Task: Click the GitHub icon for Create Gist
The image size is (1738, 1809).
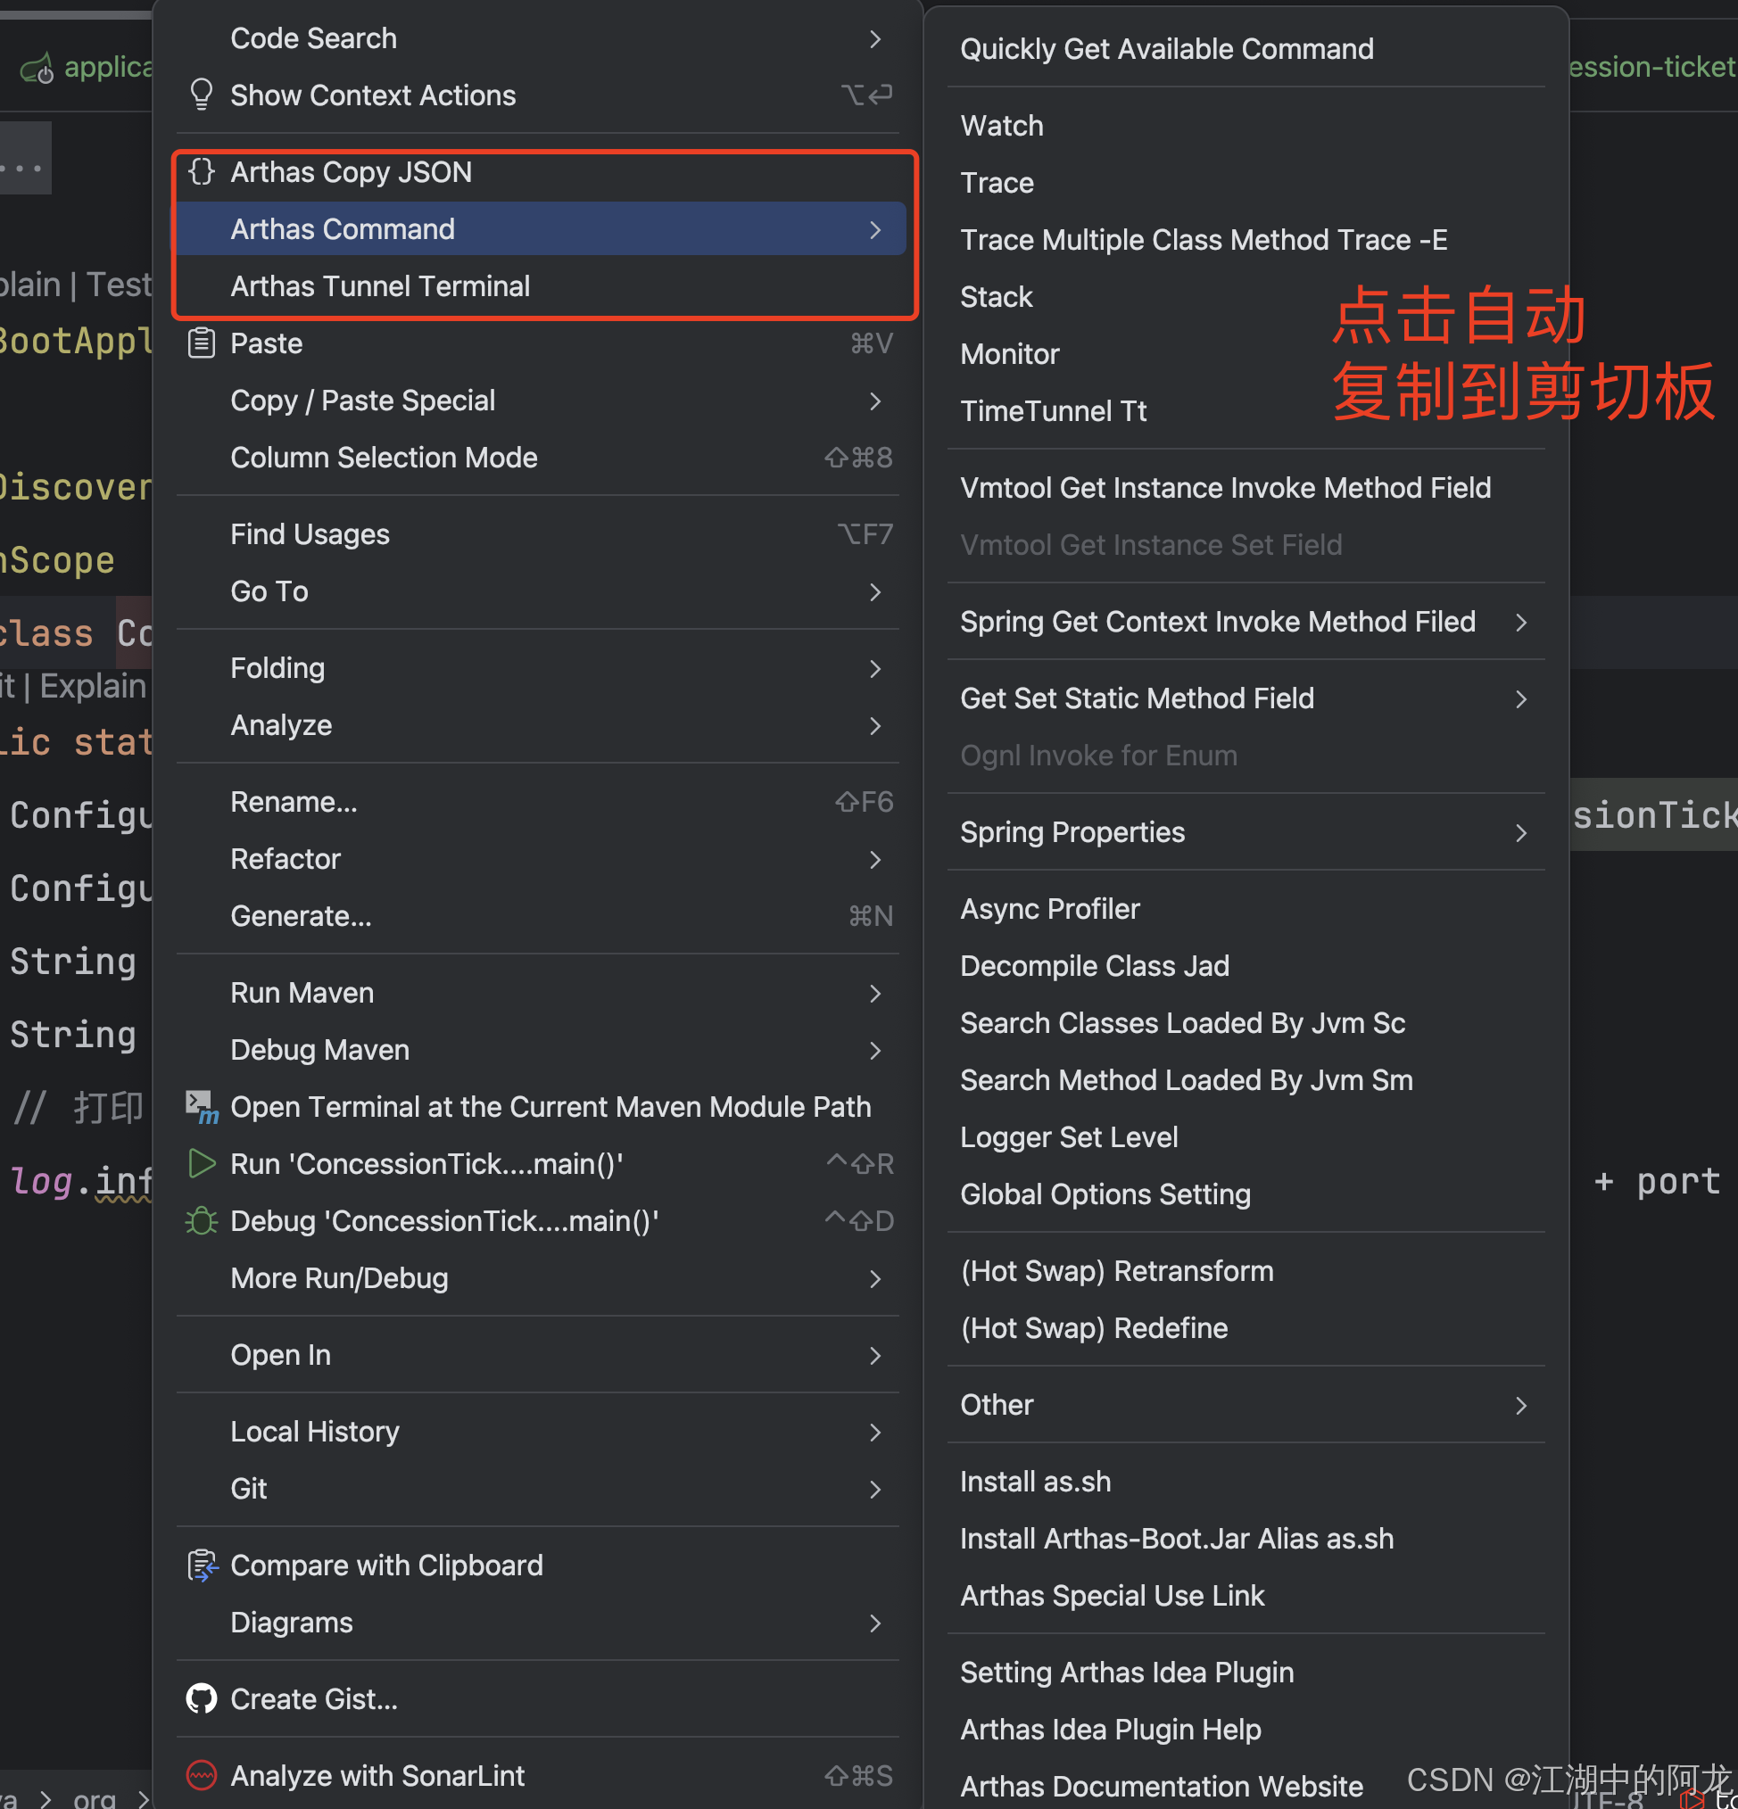Action: pyautogui.click(x=202, y=1698)
